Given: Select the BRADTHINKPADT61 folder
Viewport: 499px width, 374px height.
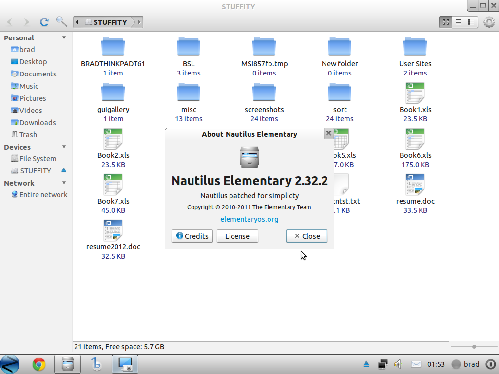Looking at the screenshot, I should pyautogui.click(x=113, y=47).
